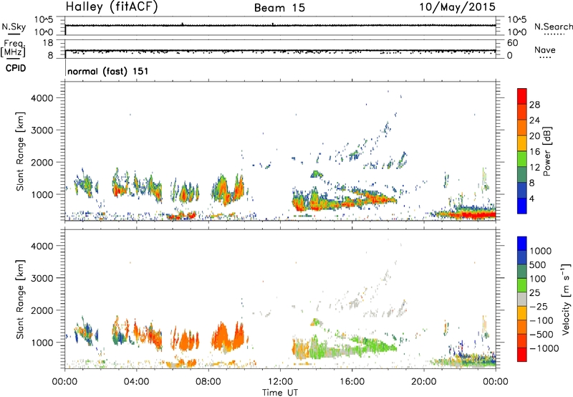The image size is (573, 397).
Task: Click the '20:00' time axis label
Action: (x=424, y=382)
